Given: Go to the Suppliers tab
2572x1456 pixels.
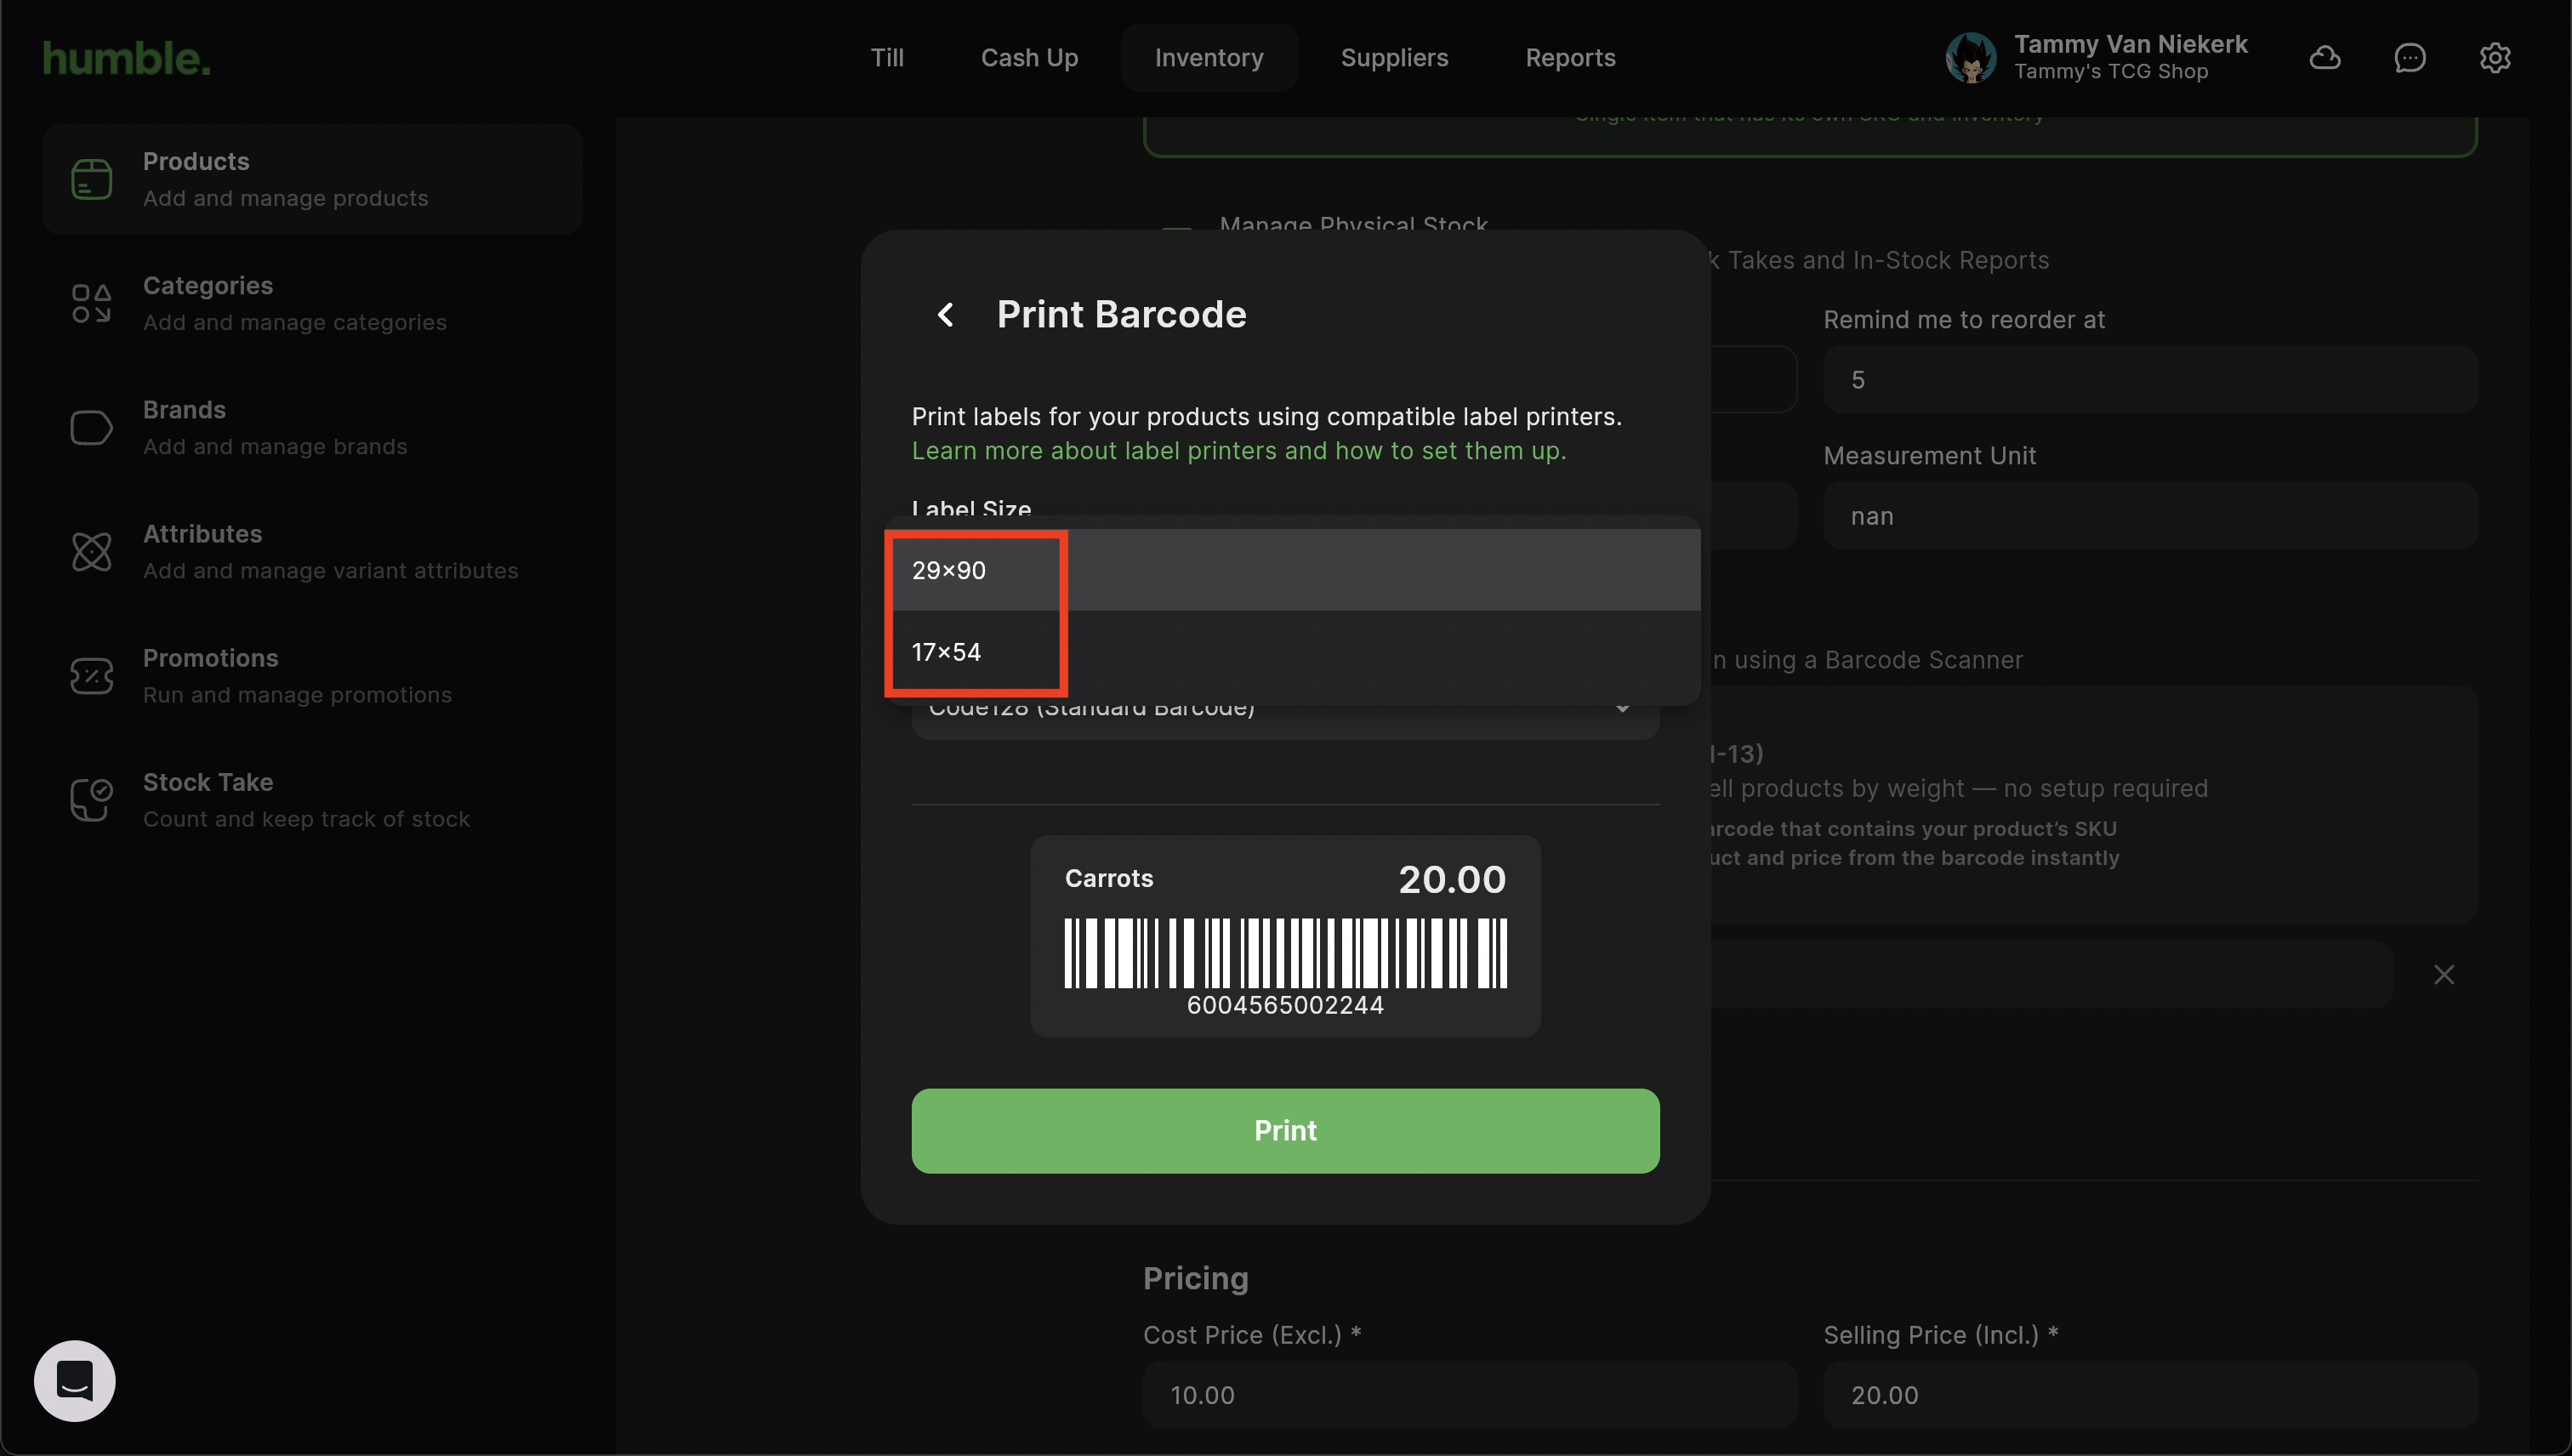Looking at the screenshot, I should [1394, 58].
